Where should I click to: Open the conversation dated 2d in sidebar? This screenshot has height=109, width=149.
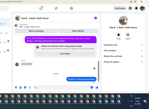pos(5,50)
